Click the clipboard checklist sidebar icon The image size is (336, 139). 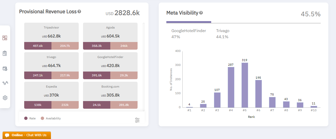pyautogui.click(x=5, y=53)
